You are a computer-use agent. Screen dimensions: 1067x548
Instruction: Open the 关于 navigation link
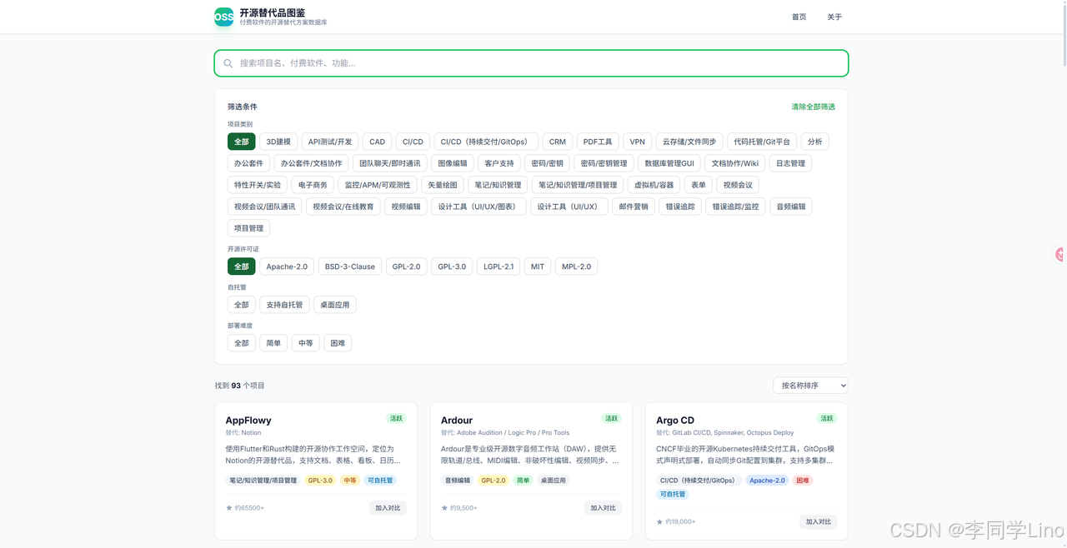834,17
